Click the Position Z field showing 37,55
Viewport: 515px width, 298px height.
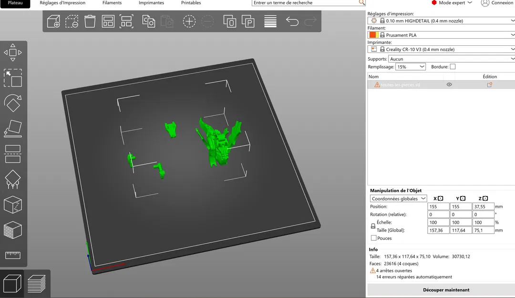(x=483, y=206)
